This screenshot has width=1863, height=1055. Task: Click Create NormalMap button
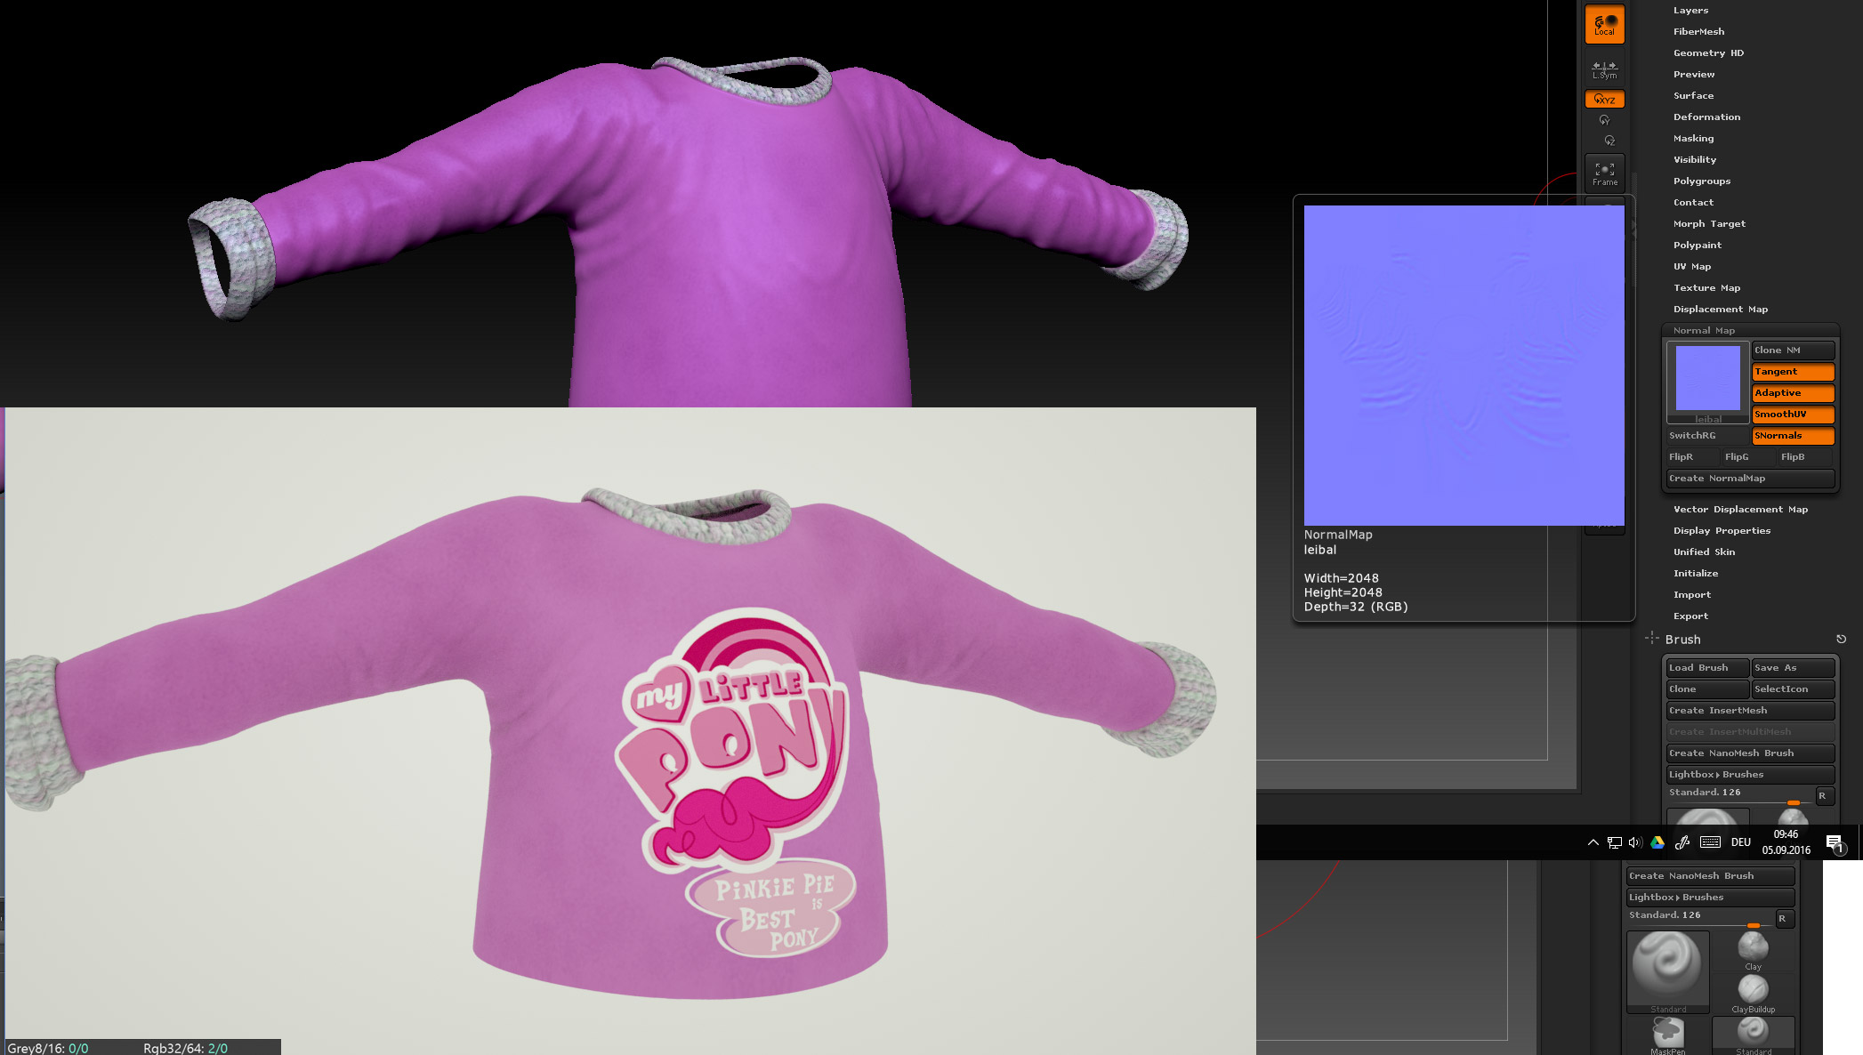pos(1750,479)
